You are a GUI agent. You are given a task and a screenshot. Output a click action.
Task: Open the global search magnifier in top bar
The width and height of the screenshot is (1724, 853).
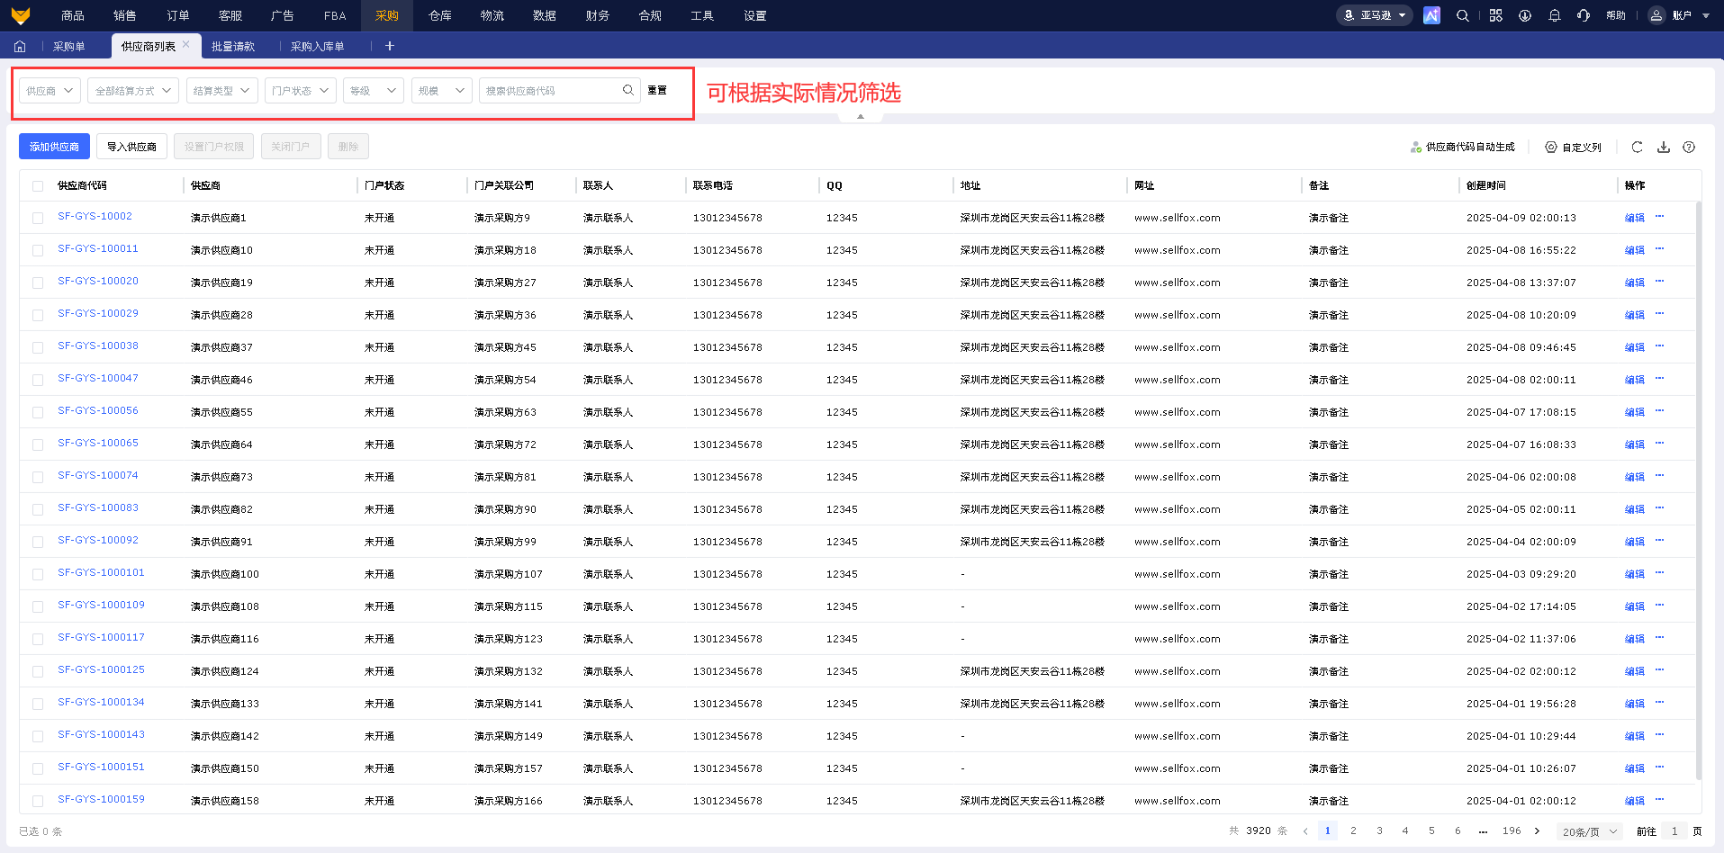tap(1463, 15)
